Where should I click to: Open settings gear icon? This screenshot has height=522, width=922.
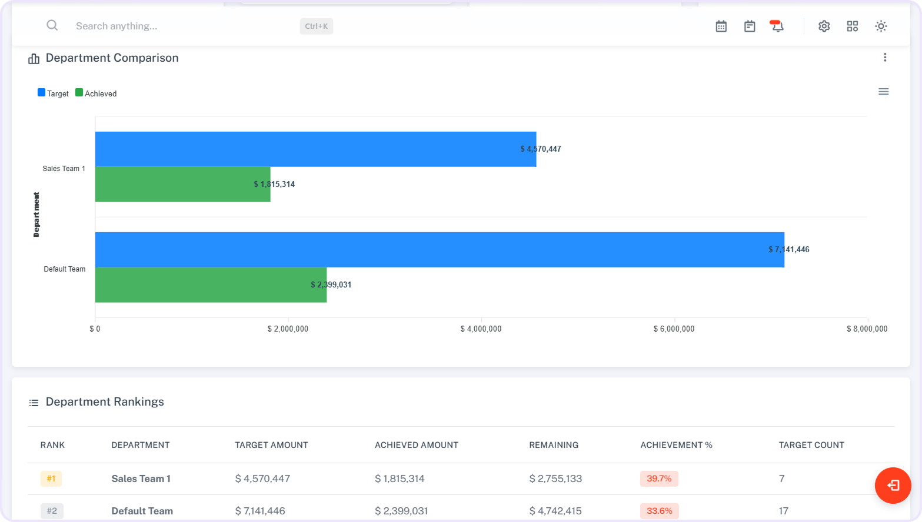824,26
